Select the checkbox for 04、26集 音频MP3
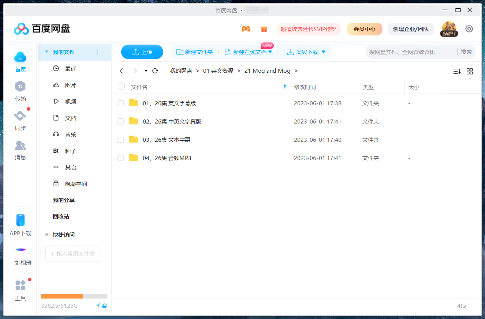The height and width of the screenshot is (319, 485). click(x=120, y=158)
